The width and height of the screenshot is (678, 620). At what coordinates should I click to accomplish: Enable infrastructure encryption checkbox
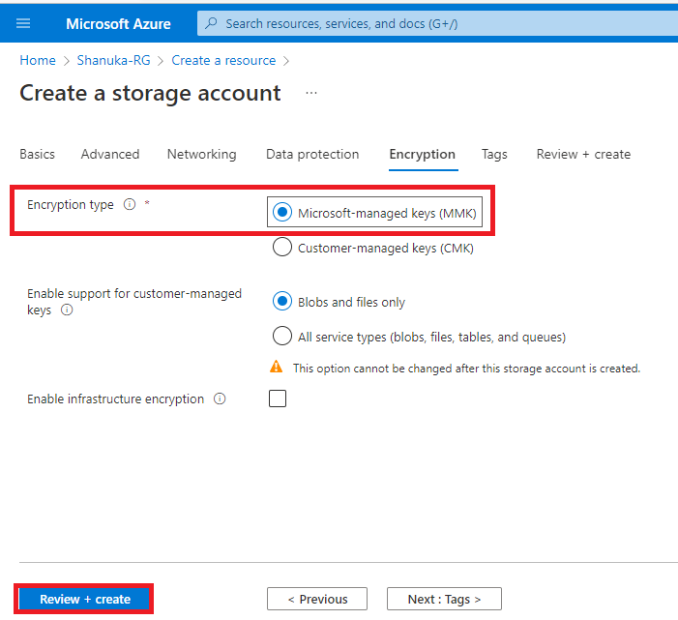tap(278, 399)
